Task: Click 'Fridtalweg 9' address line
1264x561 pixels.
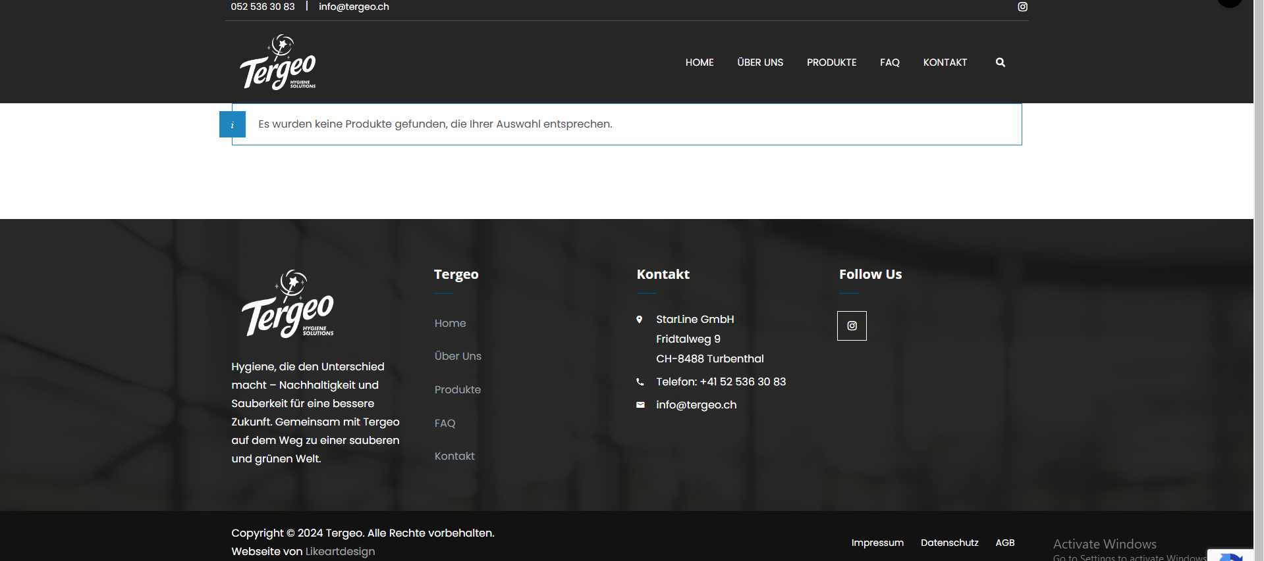Action: coord(688,339)
